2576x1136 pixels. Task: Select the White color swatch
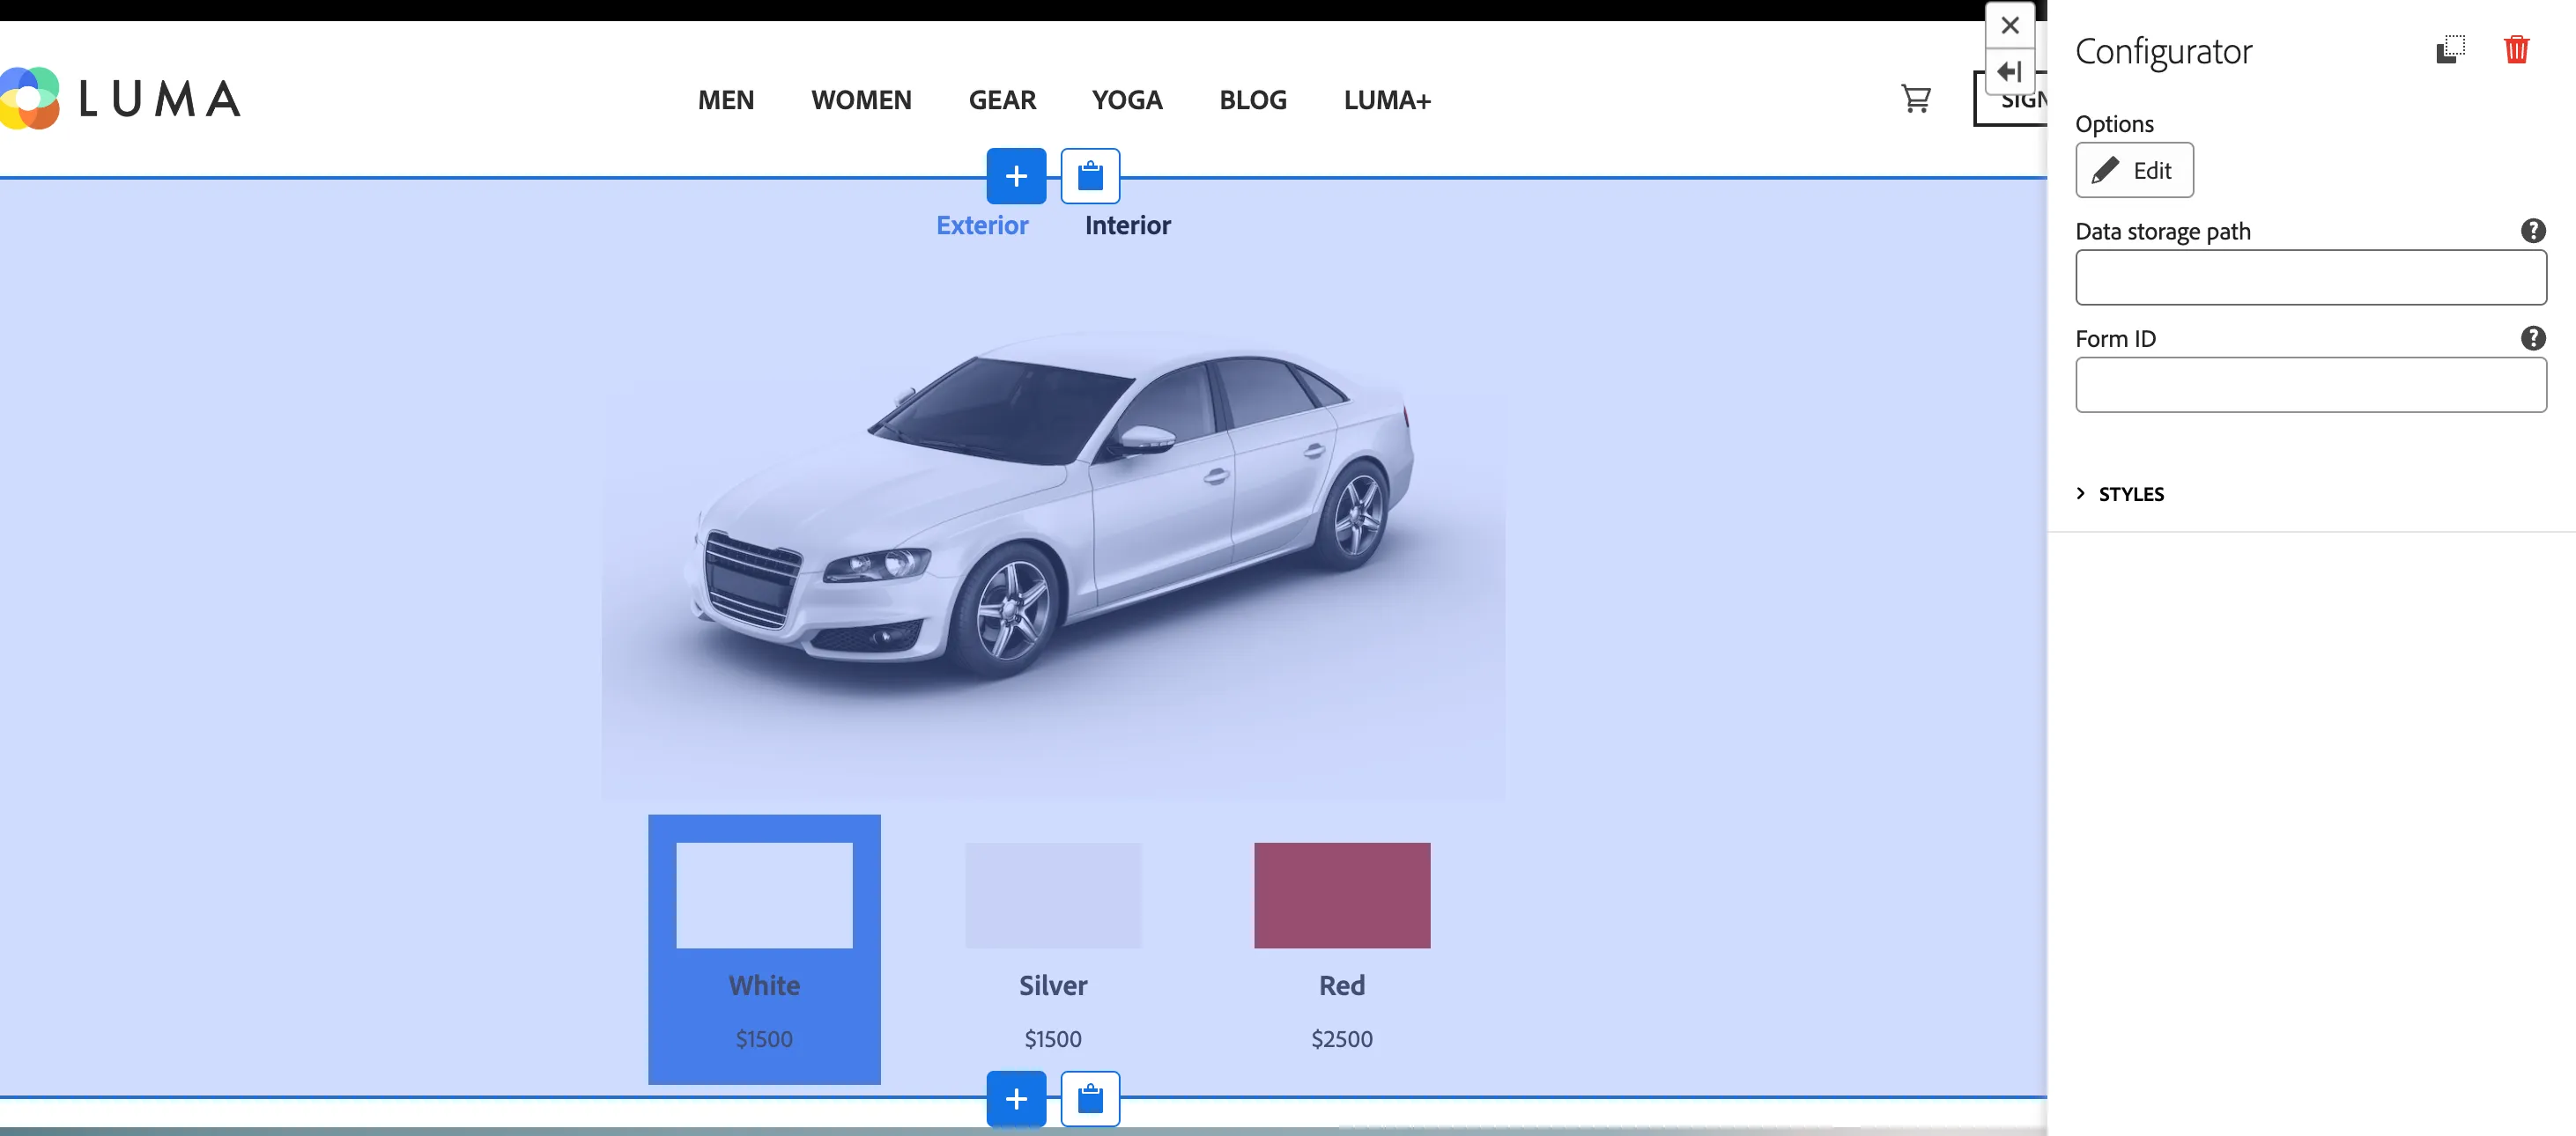(764, 895)
